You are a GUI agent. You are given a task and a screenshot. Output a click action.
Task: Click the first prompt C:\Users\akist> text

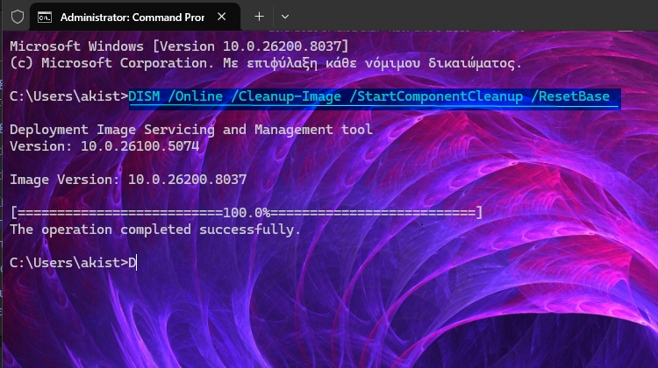[x=68, y=97]
